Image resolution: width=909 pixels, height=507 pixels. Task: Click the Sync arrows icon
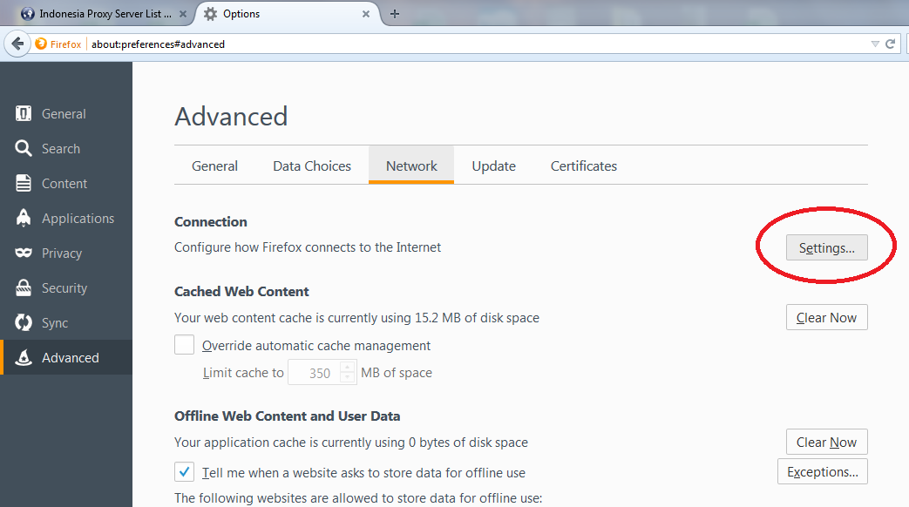[24, 323]
